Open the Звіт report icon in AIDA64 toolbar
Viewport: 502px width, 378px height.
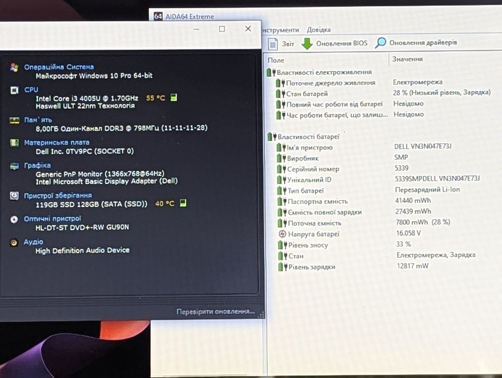273,44
